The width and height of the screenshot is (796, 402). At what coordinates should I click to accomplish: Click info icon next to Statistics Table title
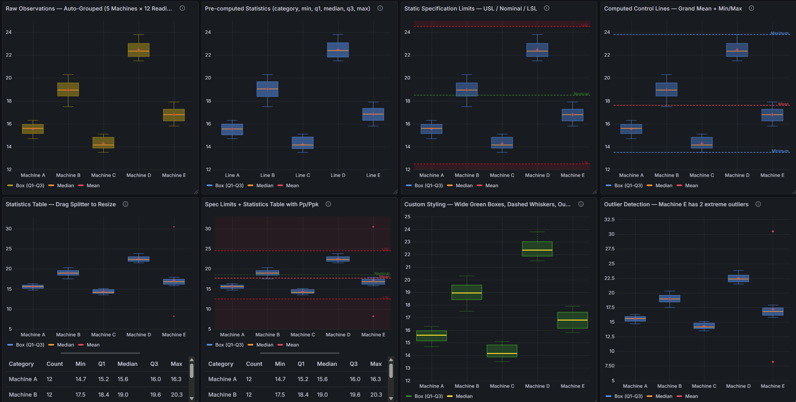[125, 204]
